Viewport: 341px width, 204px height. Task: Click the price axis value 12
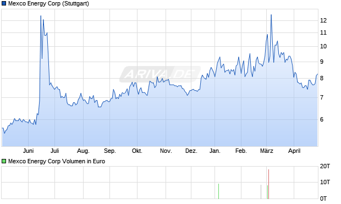tap(323, 20)
